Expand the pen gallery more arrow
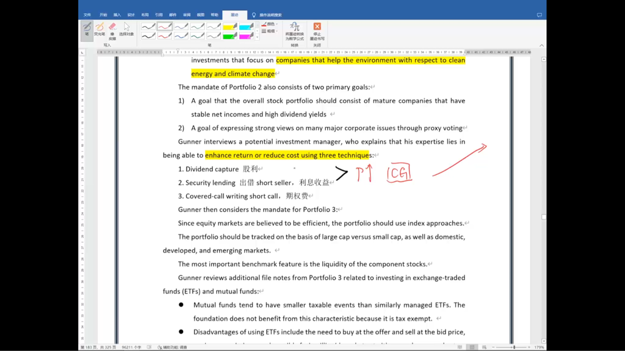Image resolution: width=625 pixels, height=351 pixels. point(257,37)
